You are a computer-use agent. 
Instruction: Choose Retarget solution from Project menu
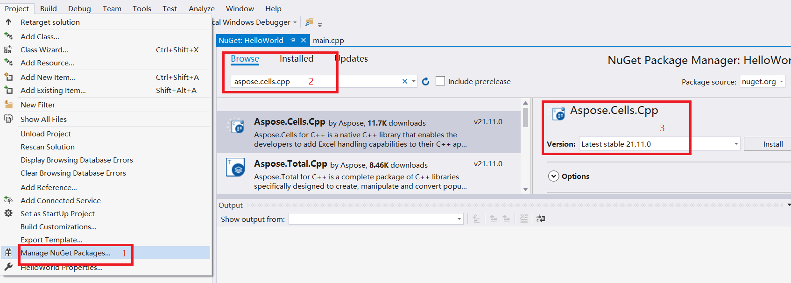[106, 22]
